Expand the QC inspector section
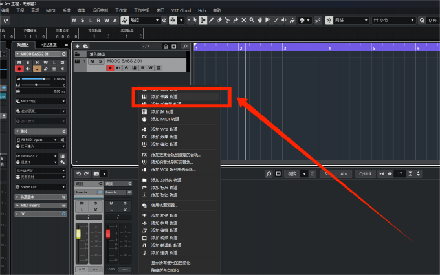 (41, 214)
